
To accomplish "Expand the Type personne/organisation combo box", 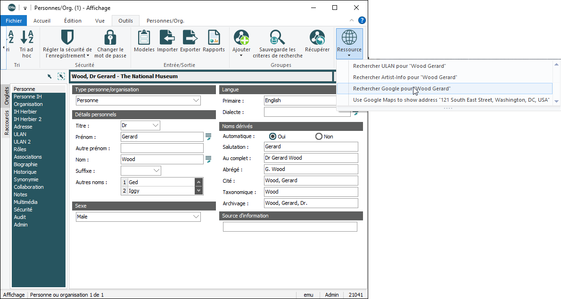I will [x=196, y=100].
